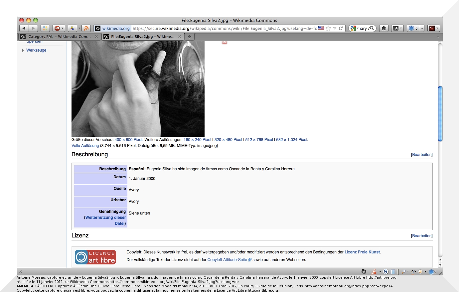Click the search magnifier icon in search box
Screen dimensions: 459x292
[372, 28]
